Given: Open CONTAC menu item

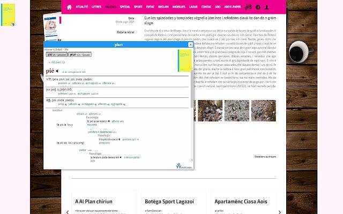Looking at the screenshot, I should pyautogui.click(x=206, y=7).
